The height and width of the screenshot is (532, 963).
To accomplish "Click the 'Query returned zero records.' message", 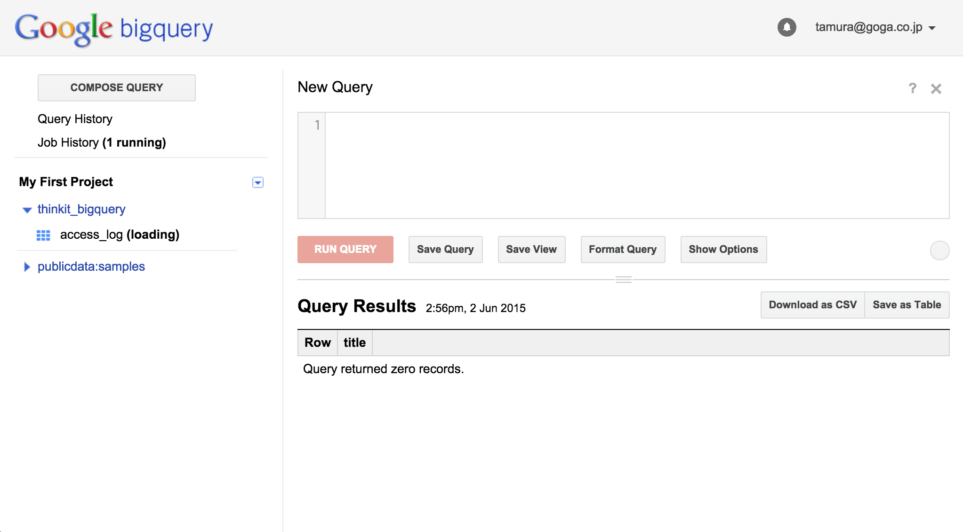I will tap(384, 369).
